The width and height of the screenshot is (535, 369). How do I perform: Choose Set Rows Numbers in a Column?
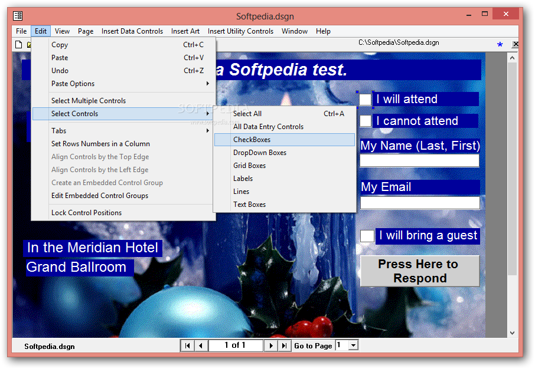[x=123, y=143]
